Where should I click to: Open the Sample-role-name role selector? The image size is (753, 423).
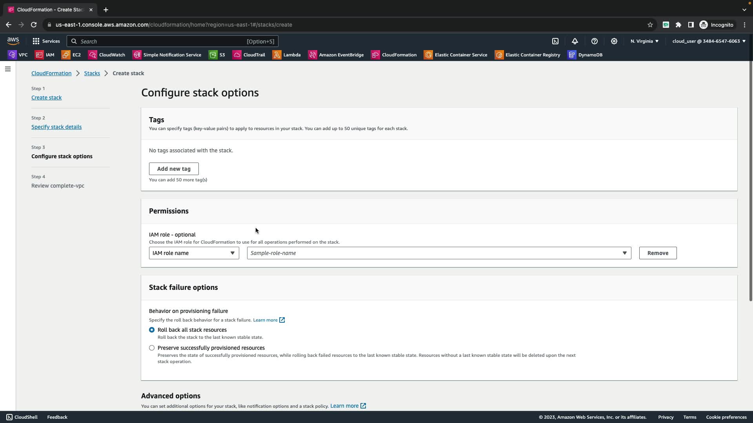pos(438,253)
